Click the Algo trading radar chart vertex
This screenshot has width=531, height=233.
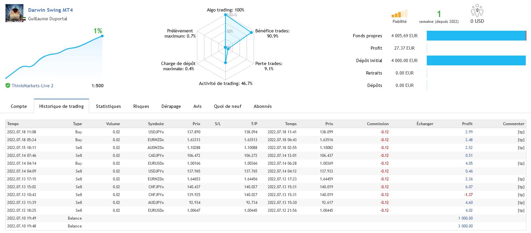coord(226,15)
